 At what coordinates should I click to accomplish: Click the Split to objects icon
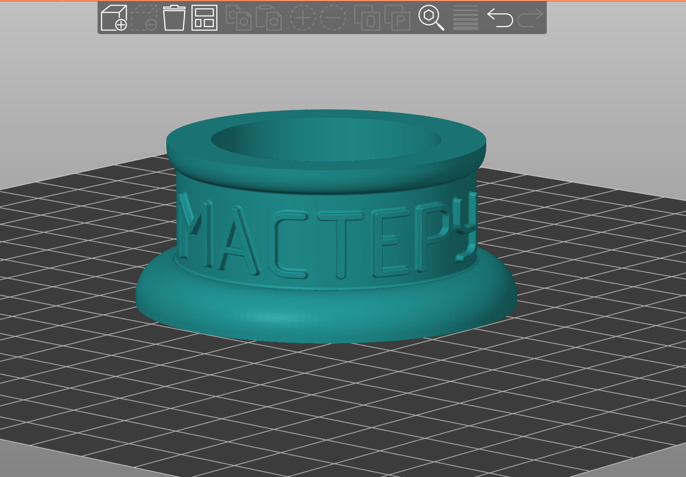[367, 18]
